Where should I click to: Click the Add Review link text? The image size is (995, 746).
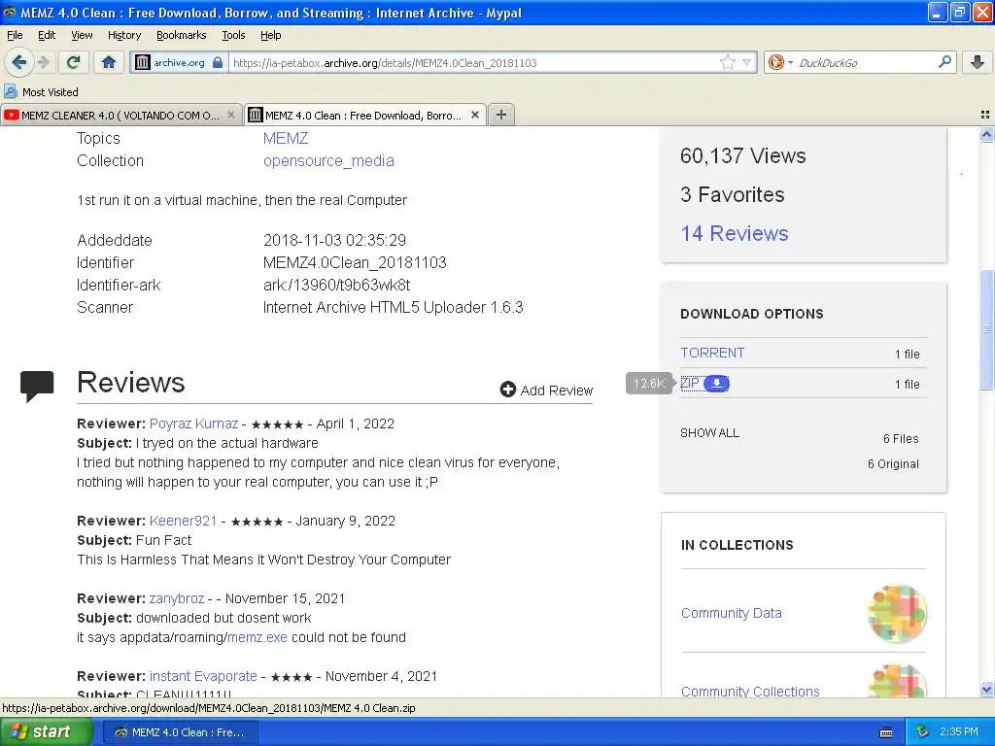pos(557,390)
